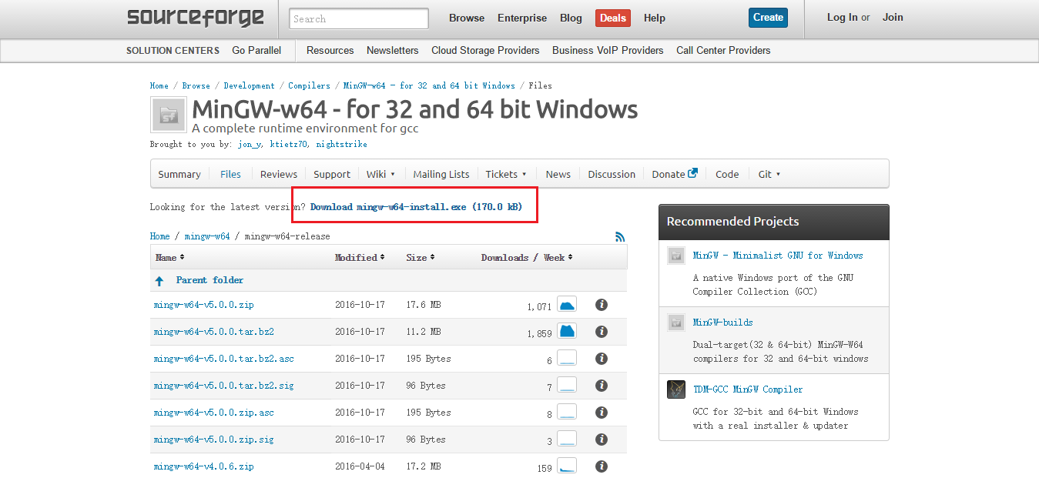The width and height of the screenshot is (1039, 478).
Task: Click the Blog menu item
Action: coord(571,18)
